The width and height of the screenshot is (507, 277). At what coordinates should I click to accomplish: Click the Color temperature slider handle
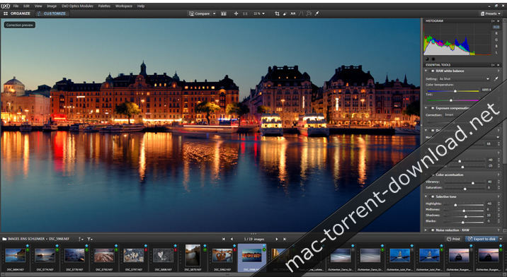coord(455,91)
